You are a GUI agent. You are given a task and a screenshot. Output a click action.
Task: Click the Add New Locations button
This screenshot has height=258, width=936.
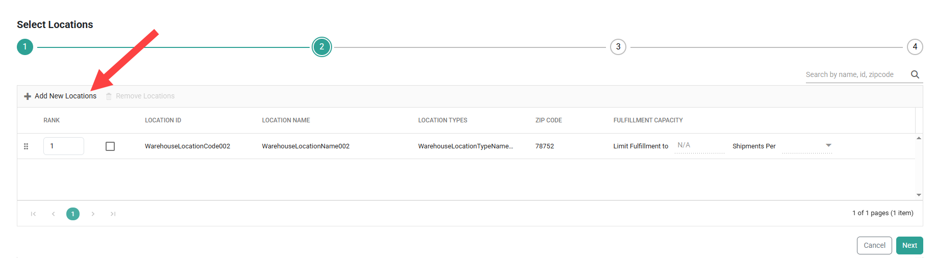click(60, 96)
